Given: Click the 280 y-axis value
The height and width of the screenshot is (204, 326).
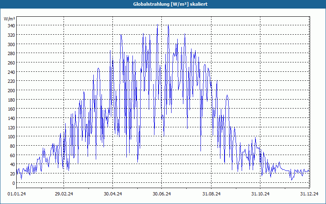Looking at the screenshot, I should coord(11,54).
